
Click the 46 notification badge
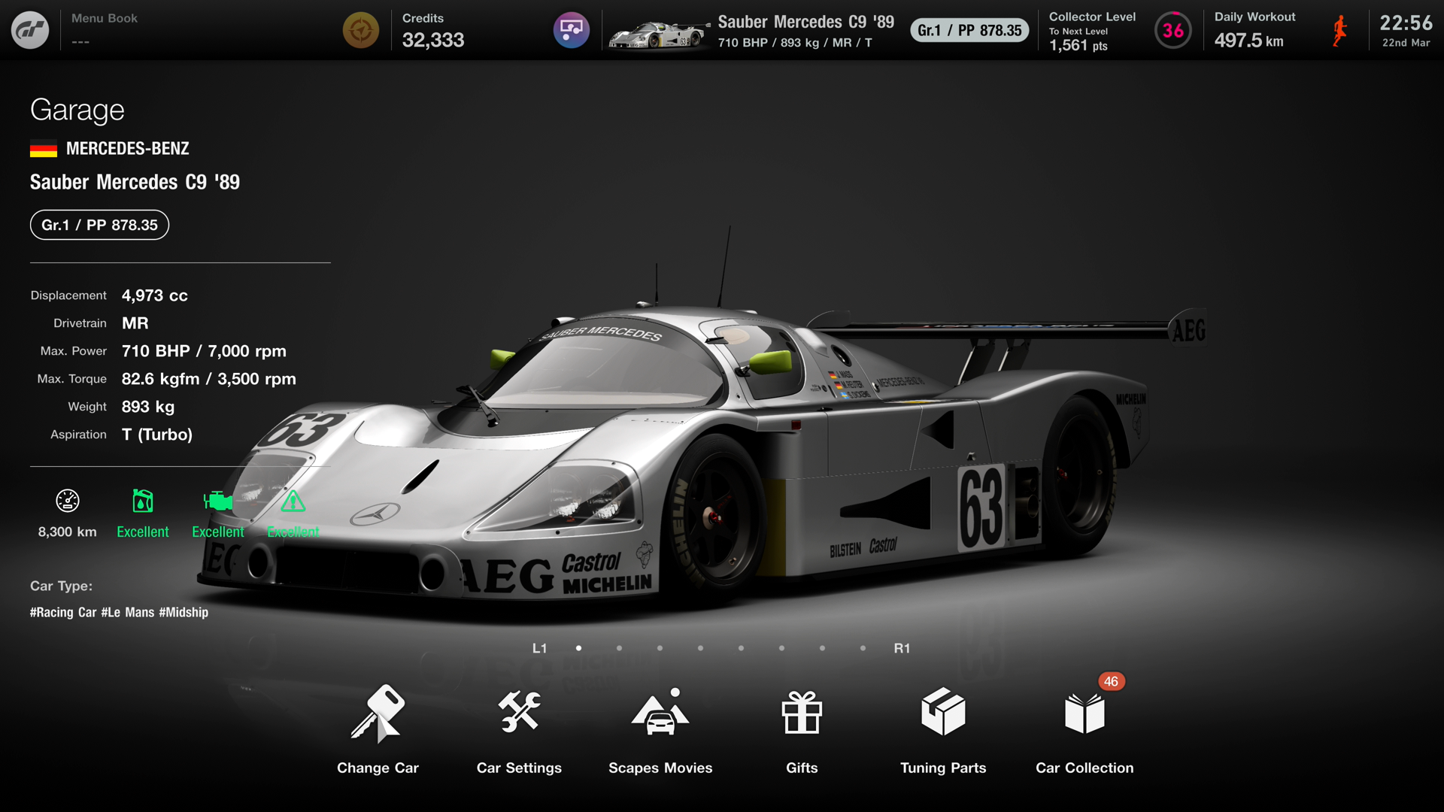(1111, 681)
